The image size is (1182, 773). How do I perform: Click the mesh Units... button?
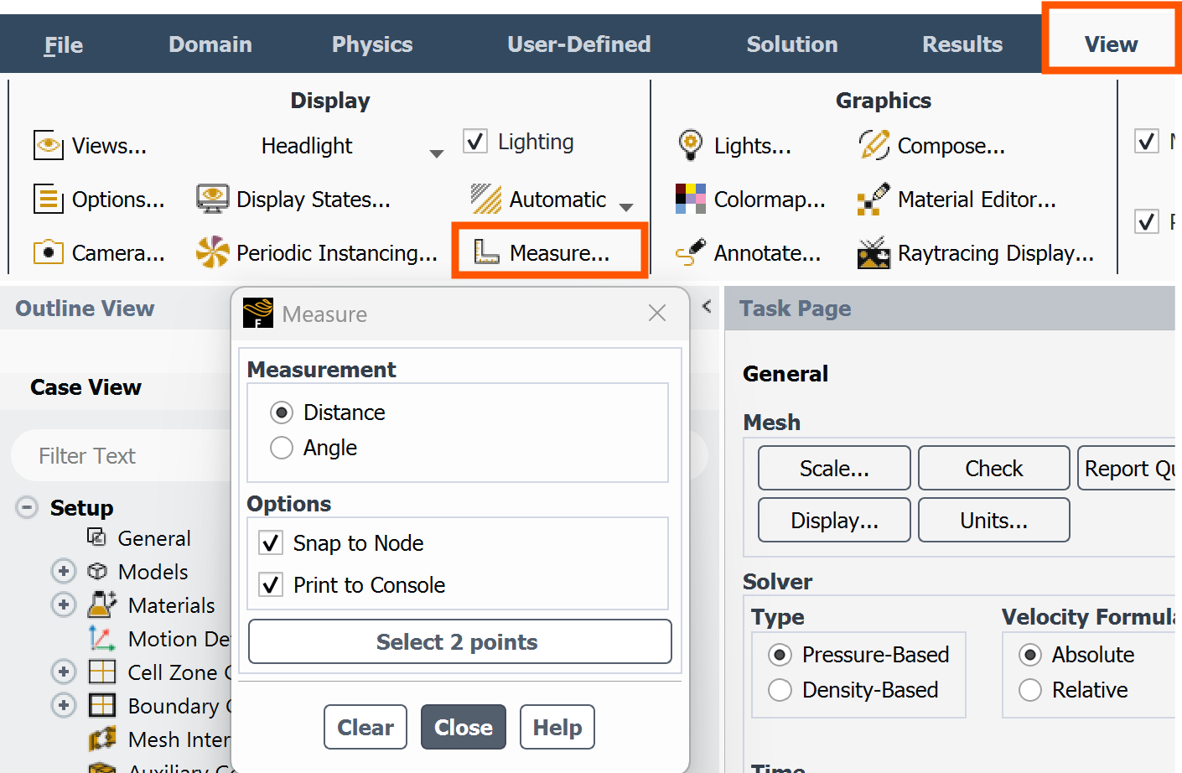(994, 520)
